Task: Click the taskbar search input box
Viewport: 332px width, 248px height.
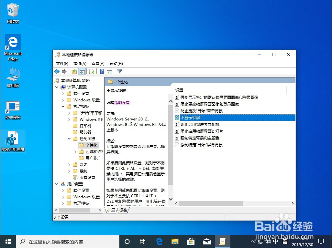Action: [68, 242]
